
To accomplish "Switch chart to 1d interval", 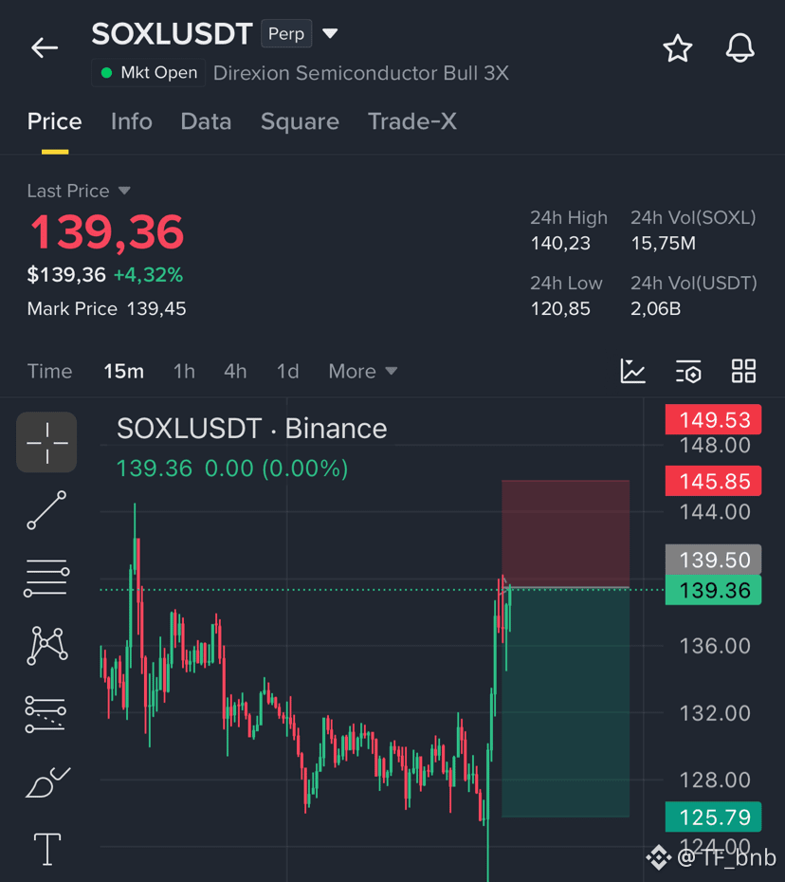I will (287, 371).
